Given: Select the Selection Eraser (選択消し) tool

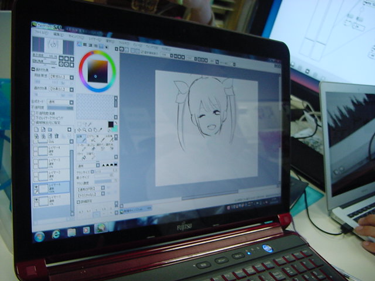Looking at the screenshot, I should click(110, 147).
